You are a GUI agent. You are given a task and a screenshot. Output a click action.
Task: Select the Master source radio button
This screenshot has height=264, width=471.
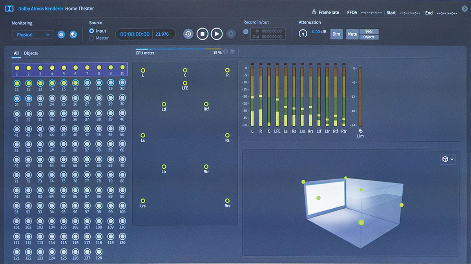pos(91,38)
